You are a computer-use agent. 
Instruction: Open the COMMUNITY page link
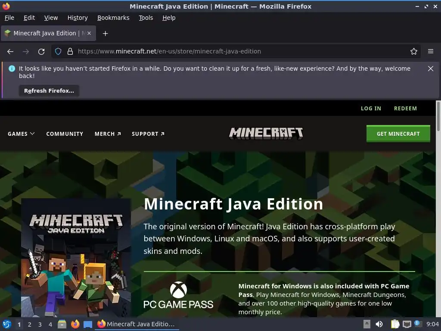click(65, 134)
